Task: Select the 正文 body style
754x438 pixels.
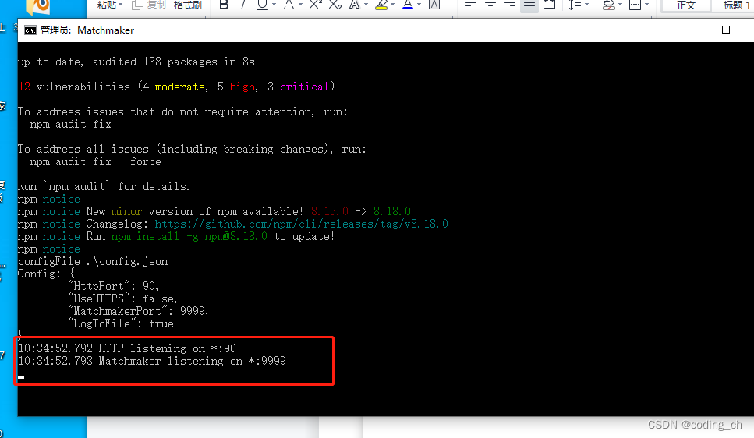Action: 686,5
